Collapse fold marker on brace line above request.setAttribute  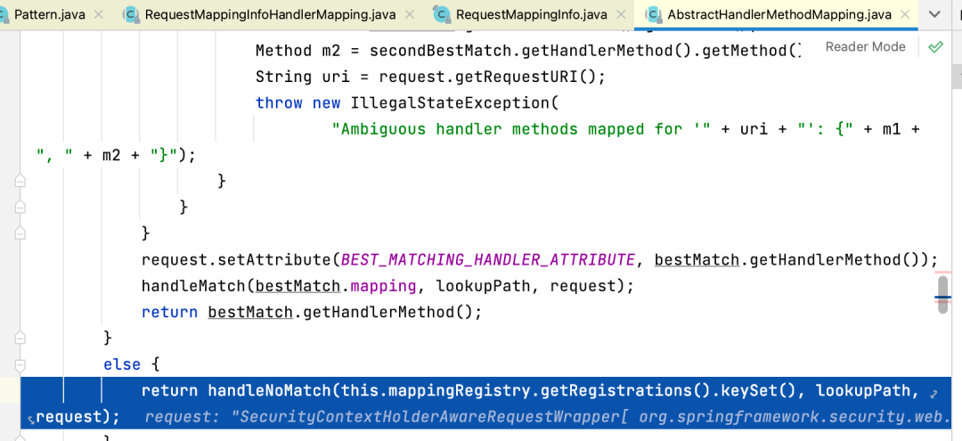[x=20, y=233]
